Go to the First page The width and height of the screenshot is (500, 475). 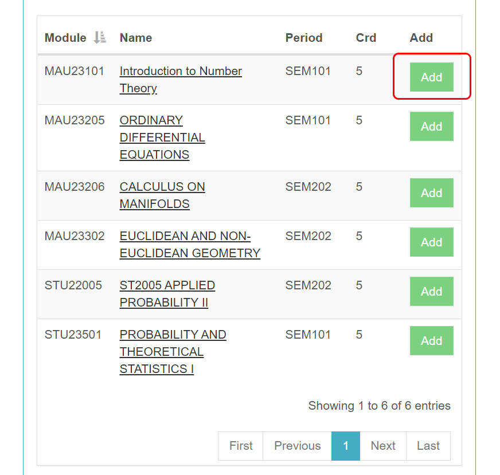click(x=240, y=446)
